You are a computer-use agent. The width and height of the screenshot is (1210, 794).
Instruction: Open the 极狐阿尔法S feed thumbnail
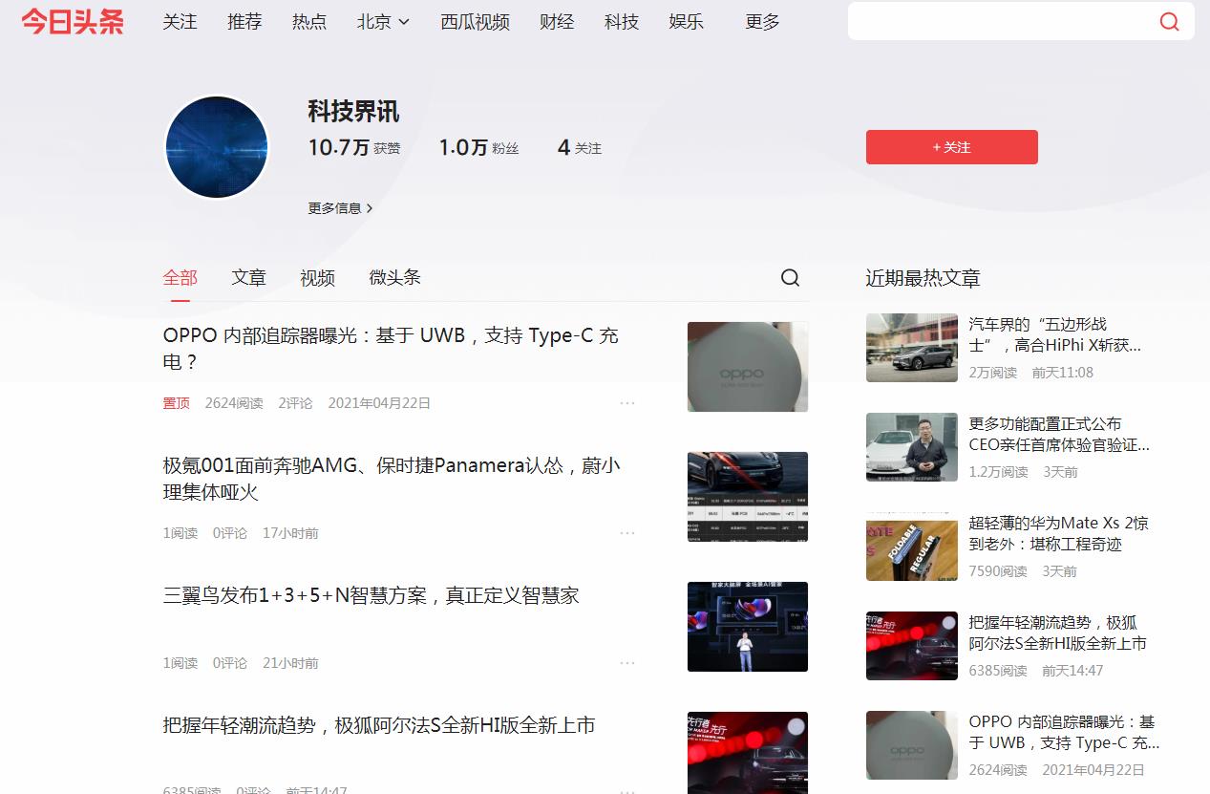tap(748, 753)
